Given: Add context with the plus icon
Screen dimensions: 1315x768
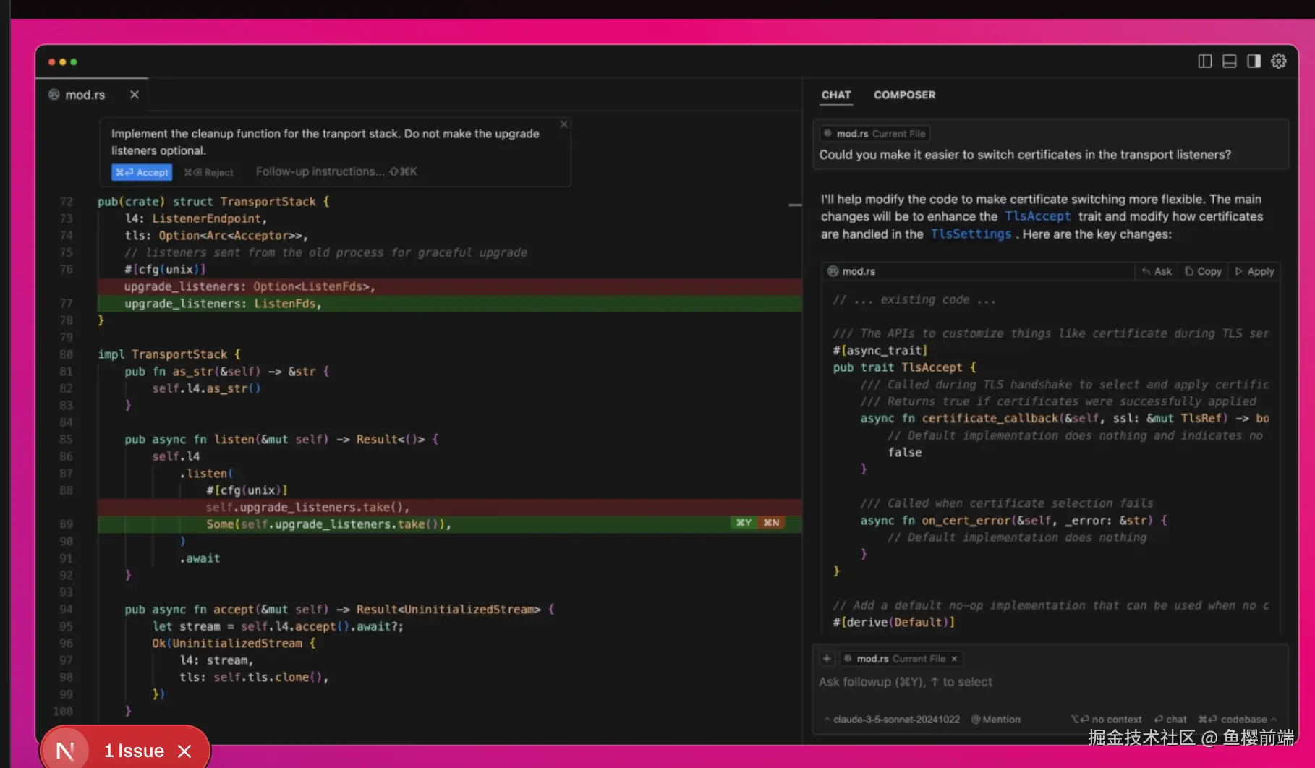Looking at the screenshot, I should point(827,659).
